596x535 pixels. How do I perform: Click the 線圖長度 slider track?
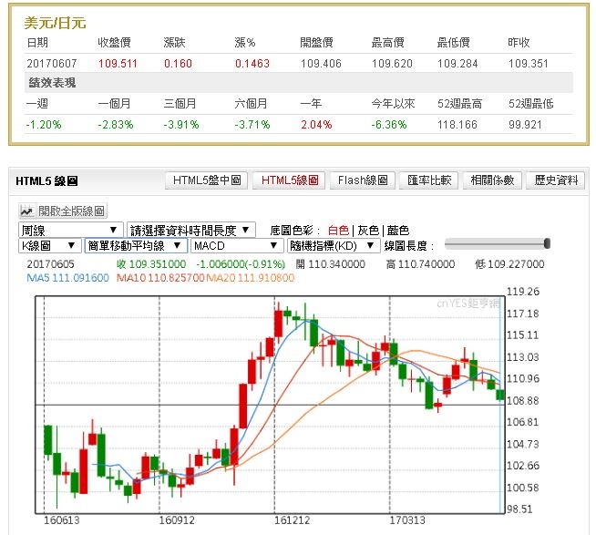coord(498,243)
